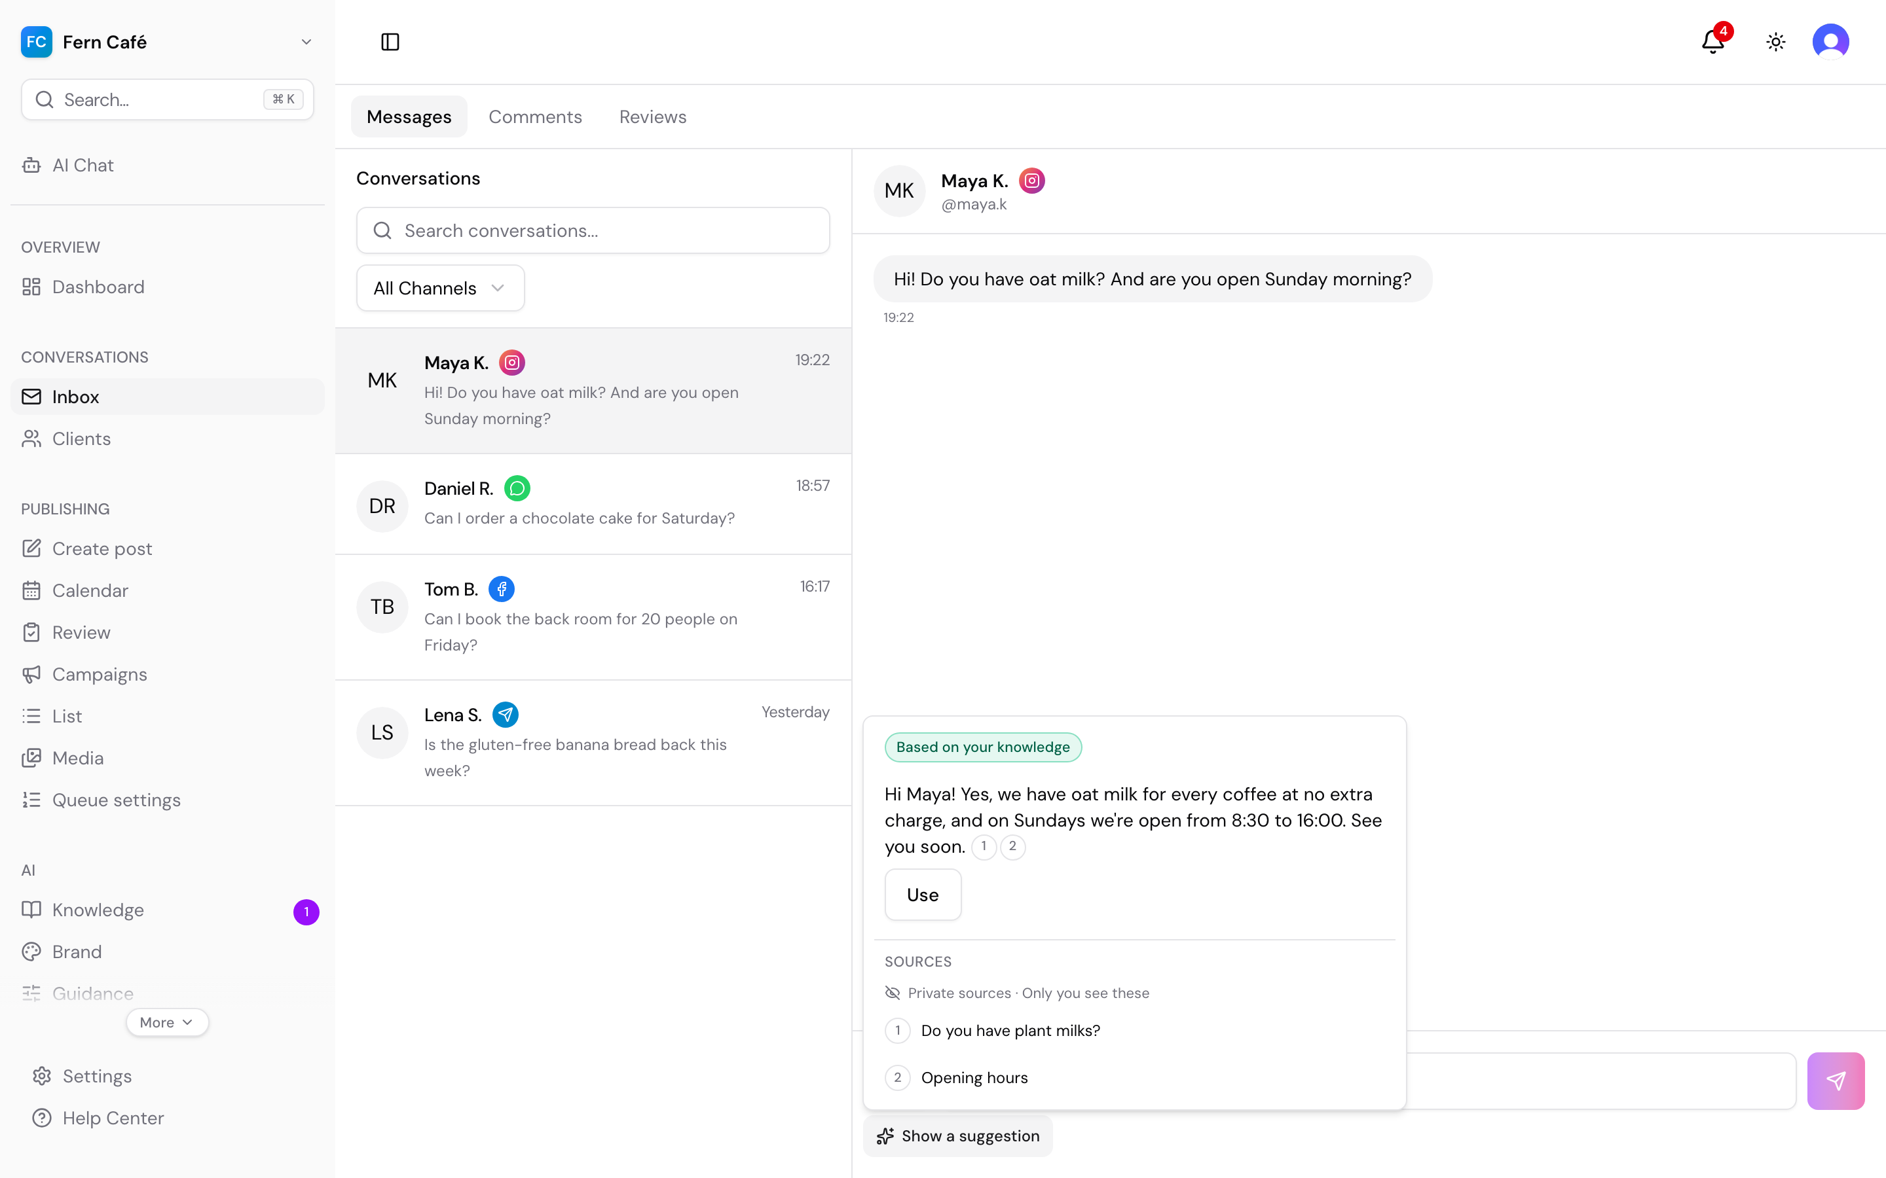Open the publishing Calendar
1886x1178 pixels.
pyautogui.click(x=167, y=590)
